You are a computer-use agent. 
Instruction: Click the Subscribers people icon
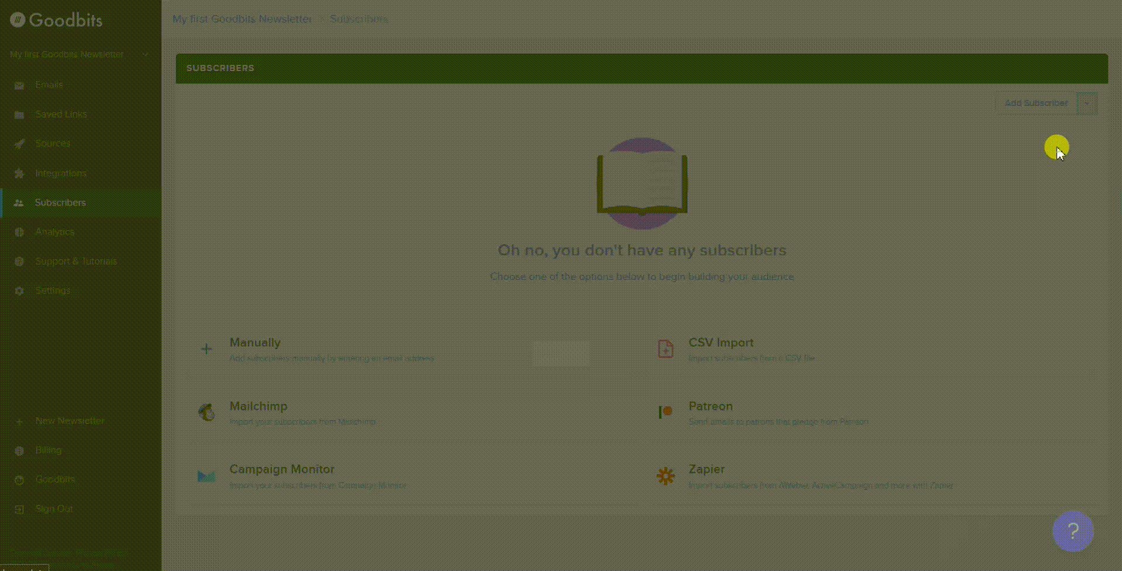point(19,203)
